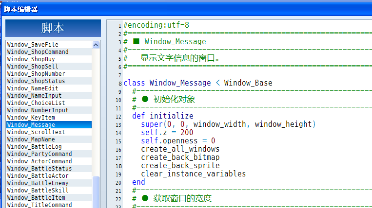
Task: Select Window_ShopStatus script entry
Action: click(x=49, y=81)
